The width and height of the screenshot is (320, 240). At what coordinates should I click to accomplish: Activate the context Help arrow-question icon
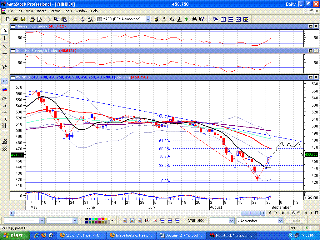[x=202, y=19]
